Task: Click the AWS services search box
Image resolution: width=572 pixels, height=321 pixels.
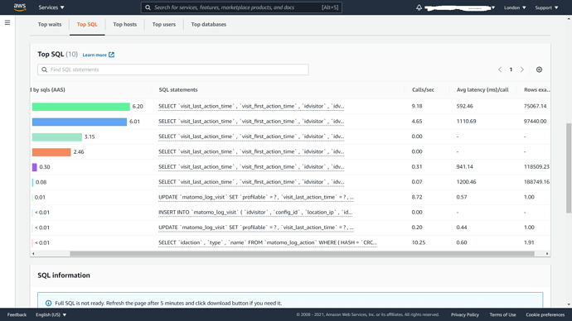Action: [x=241, y=7]
